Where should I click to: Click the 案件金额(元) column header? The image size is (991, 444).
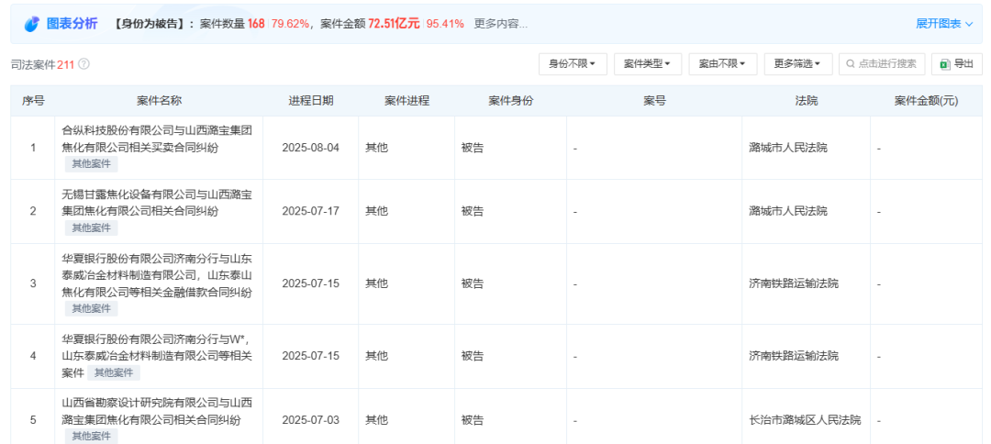coord(927,101)
